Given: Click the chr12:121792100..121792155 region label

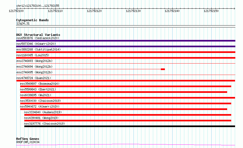Looking at the screenshot, I should coord(38,6).
